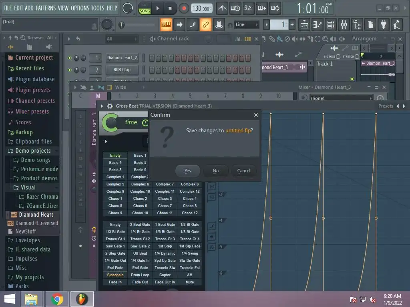Open channel rack All filter dropdown
The height and width of the screenshot is (307, 410).
(122, 39)
